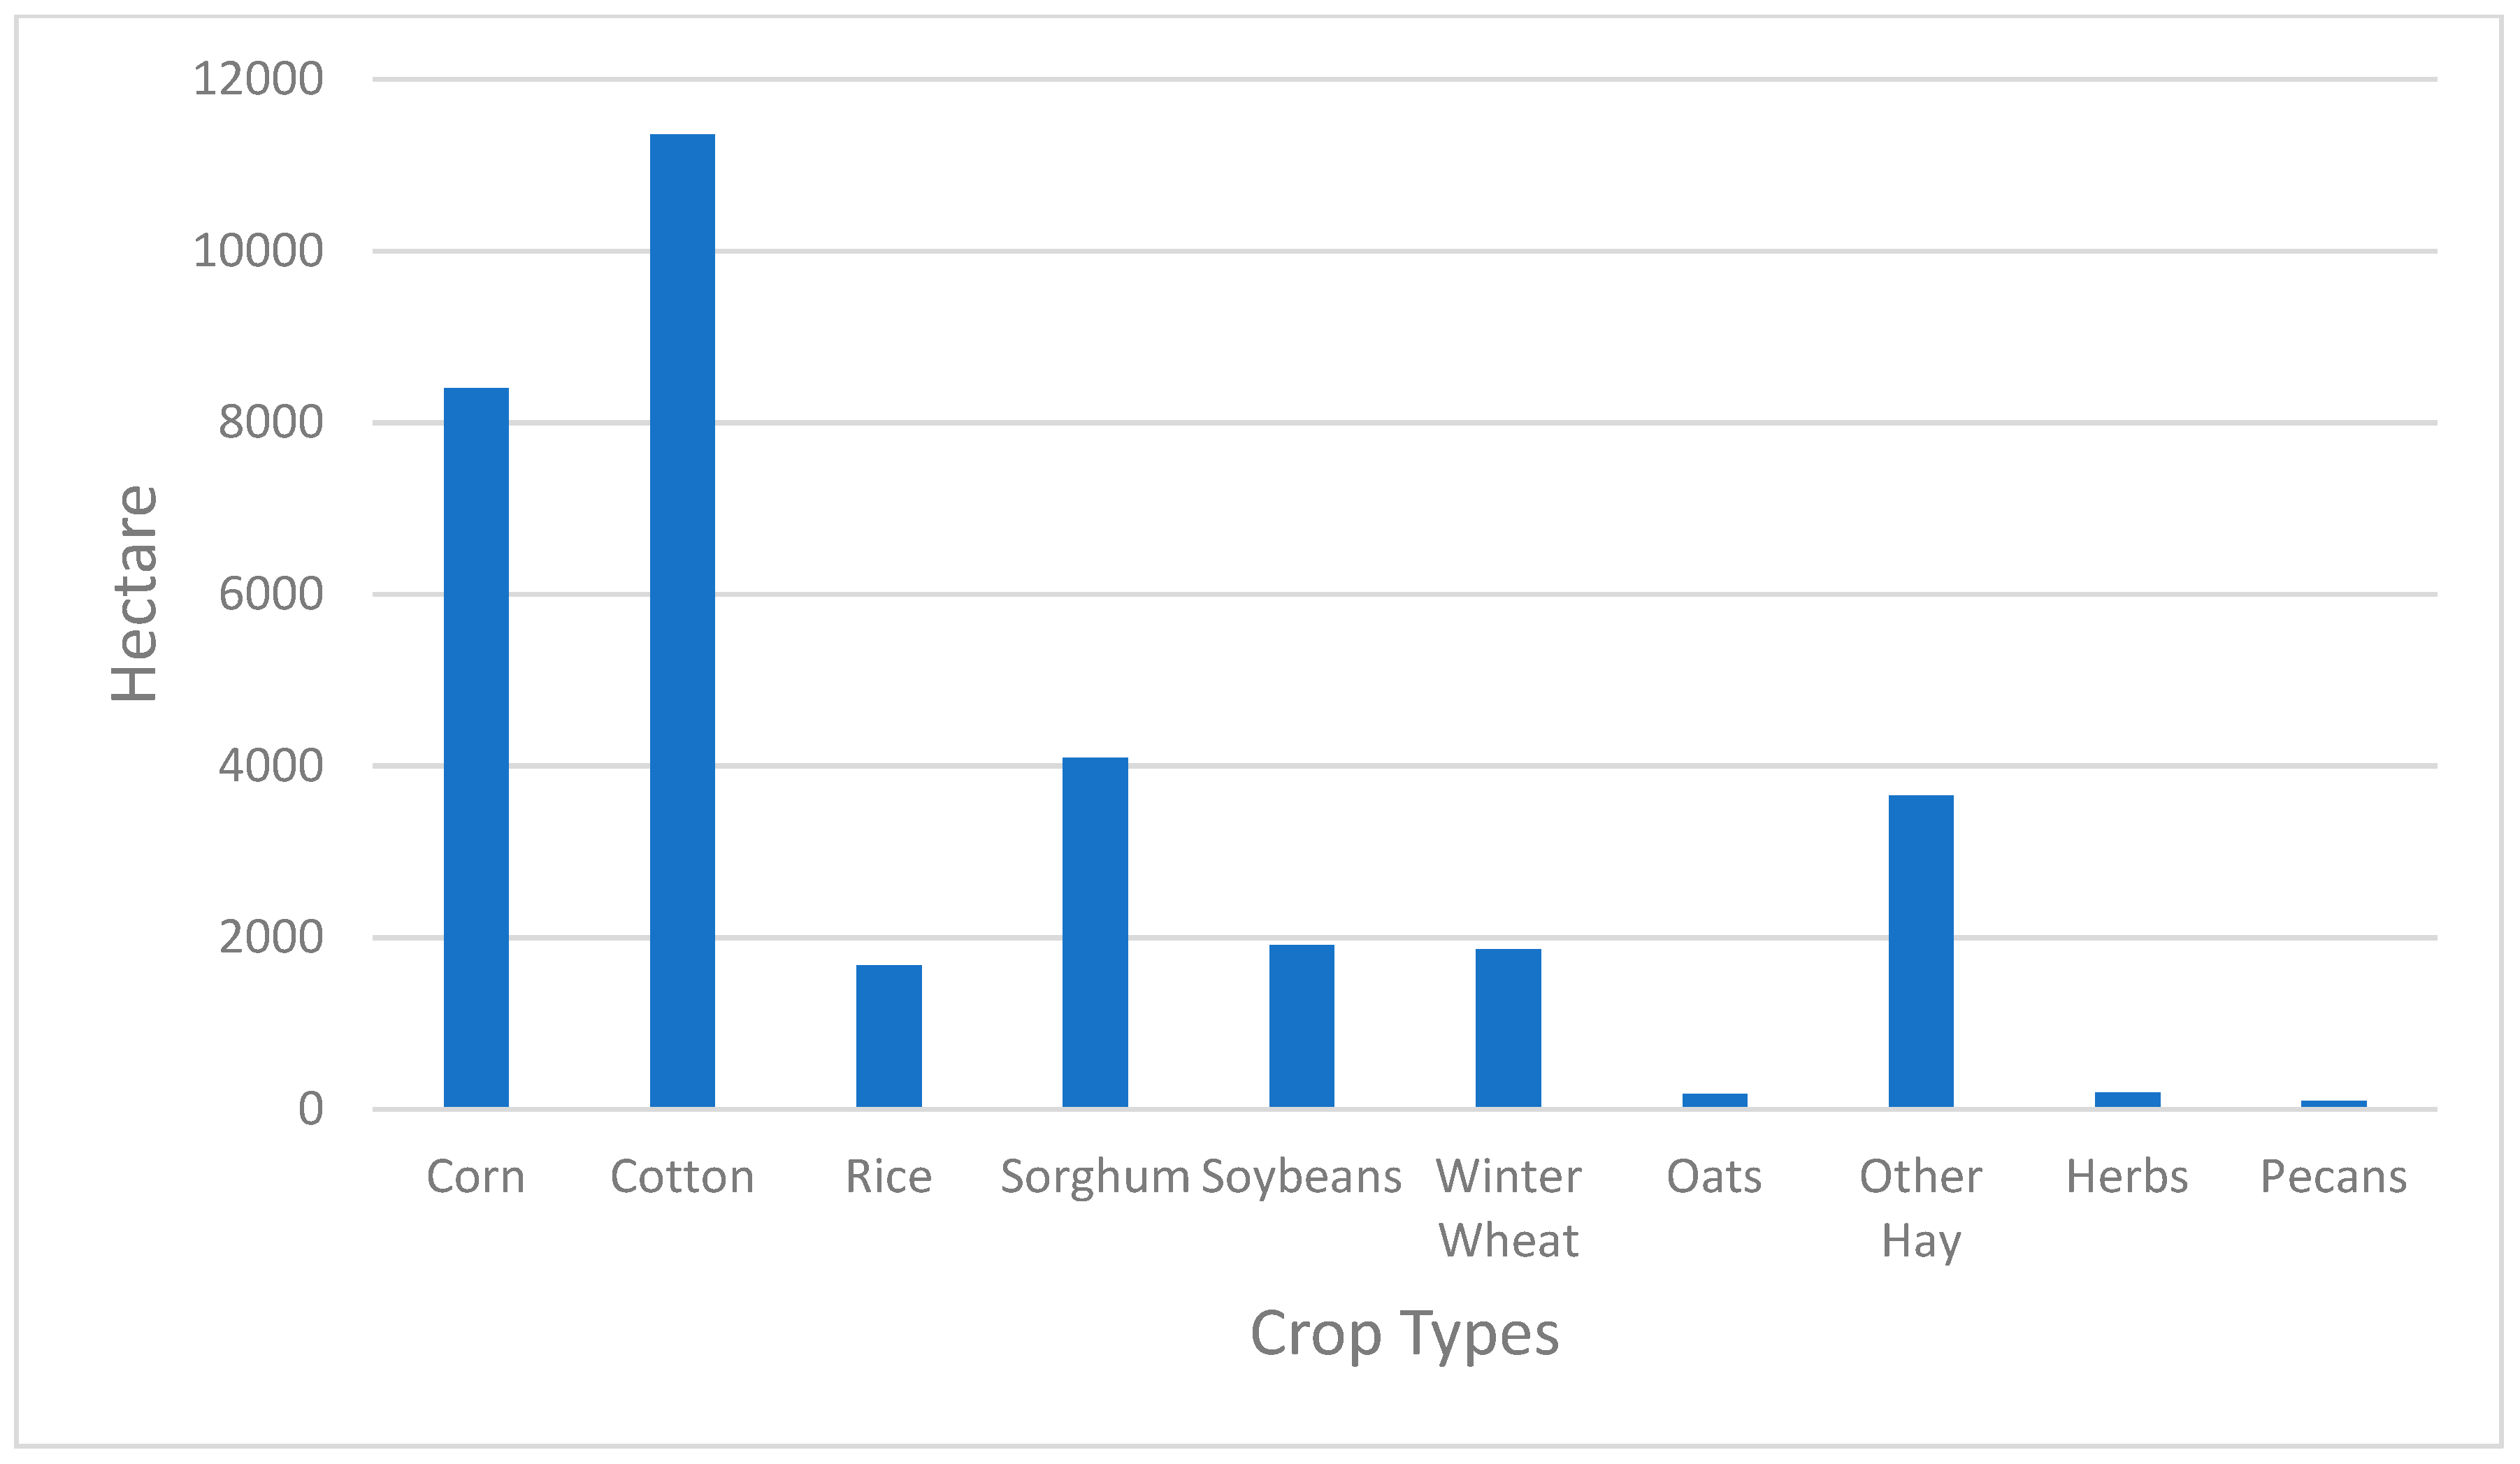This screenshot has height=1464, width=2520.
Task: Click the 12000 axis tick label
Action: [258, 79]
